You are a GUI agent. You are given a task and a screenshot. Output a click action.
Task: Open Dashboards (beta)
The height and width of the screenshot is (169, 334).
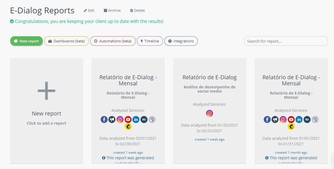tap(66, 41)
